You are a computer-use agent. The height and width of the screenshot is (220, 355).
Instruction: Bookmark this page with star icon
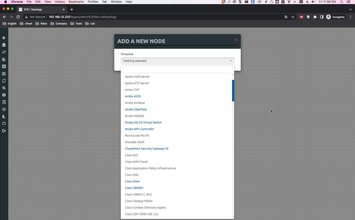pos(293,17)
